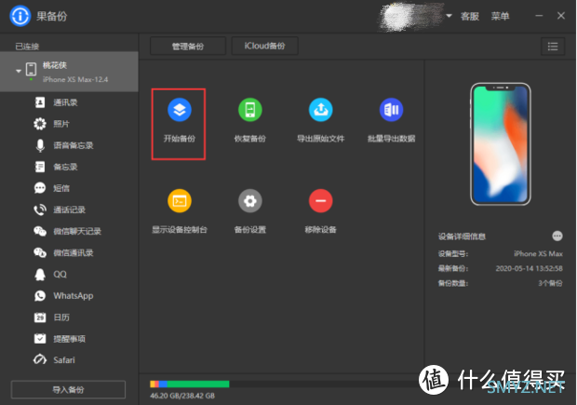The height and width of the screenshot is (405, 577).
Task: Open 恢复备份 restore backup
Action: 249,110
